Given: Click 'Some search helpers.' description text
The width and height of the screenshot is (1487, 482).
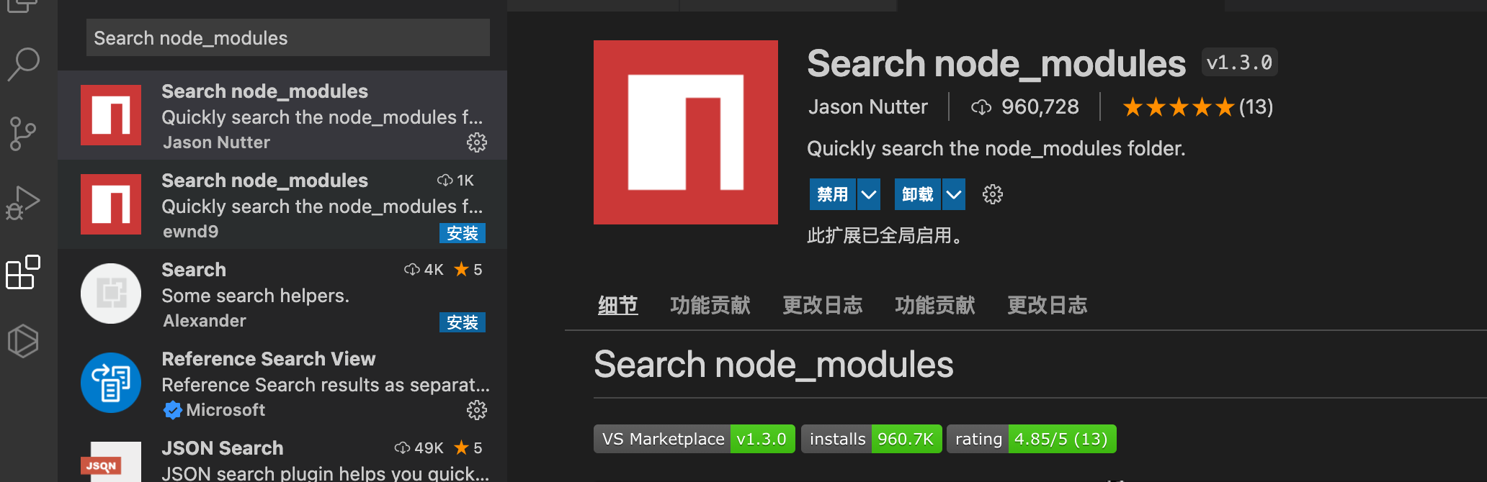Looking at the screenshot, I should (256, 296).
